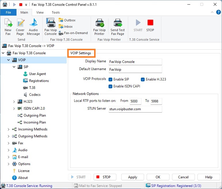The width and height of the screenshot is (222, 189).
Task: Open the Outbox folder
Action: [67, 20]
